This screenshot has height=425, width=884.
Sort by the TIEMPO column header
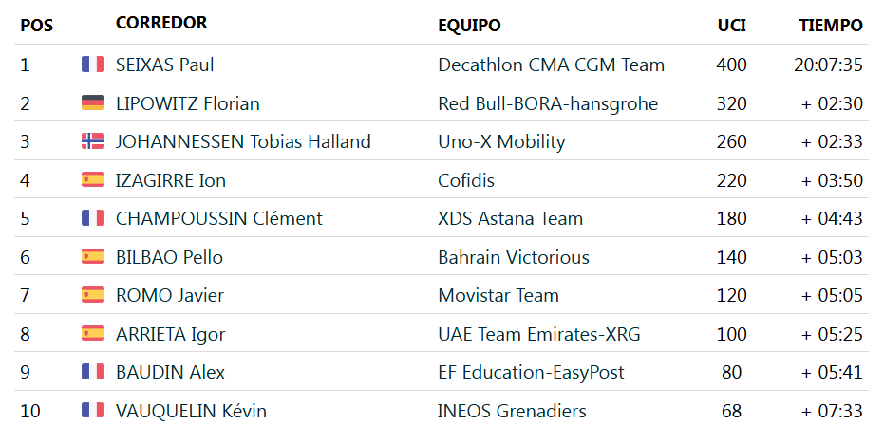[831, 26]
